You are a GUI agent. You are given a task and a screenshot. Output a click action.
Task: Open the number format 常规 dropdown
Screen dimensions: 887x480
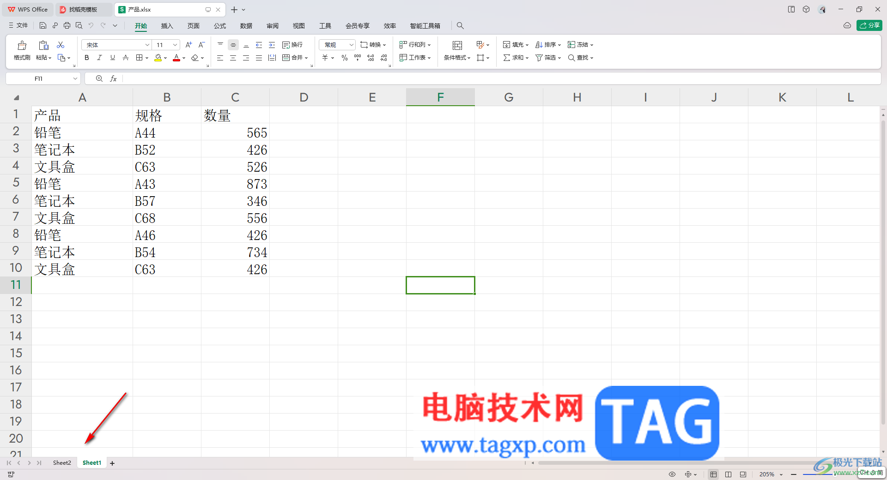click(x=351, y=45)
